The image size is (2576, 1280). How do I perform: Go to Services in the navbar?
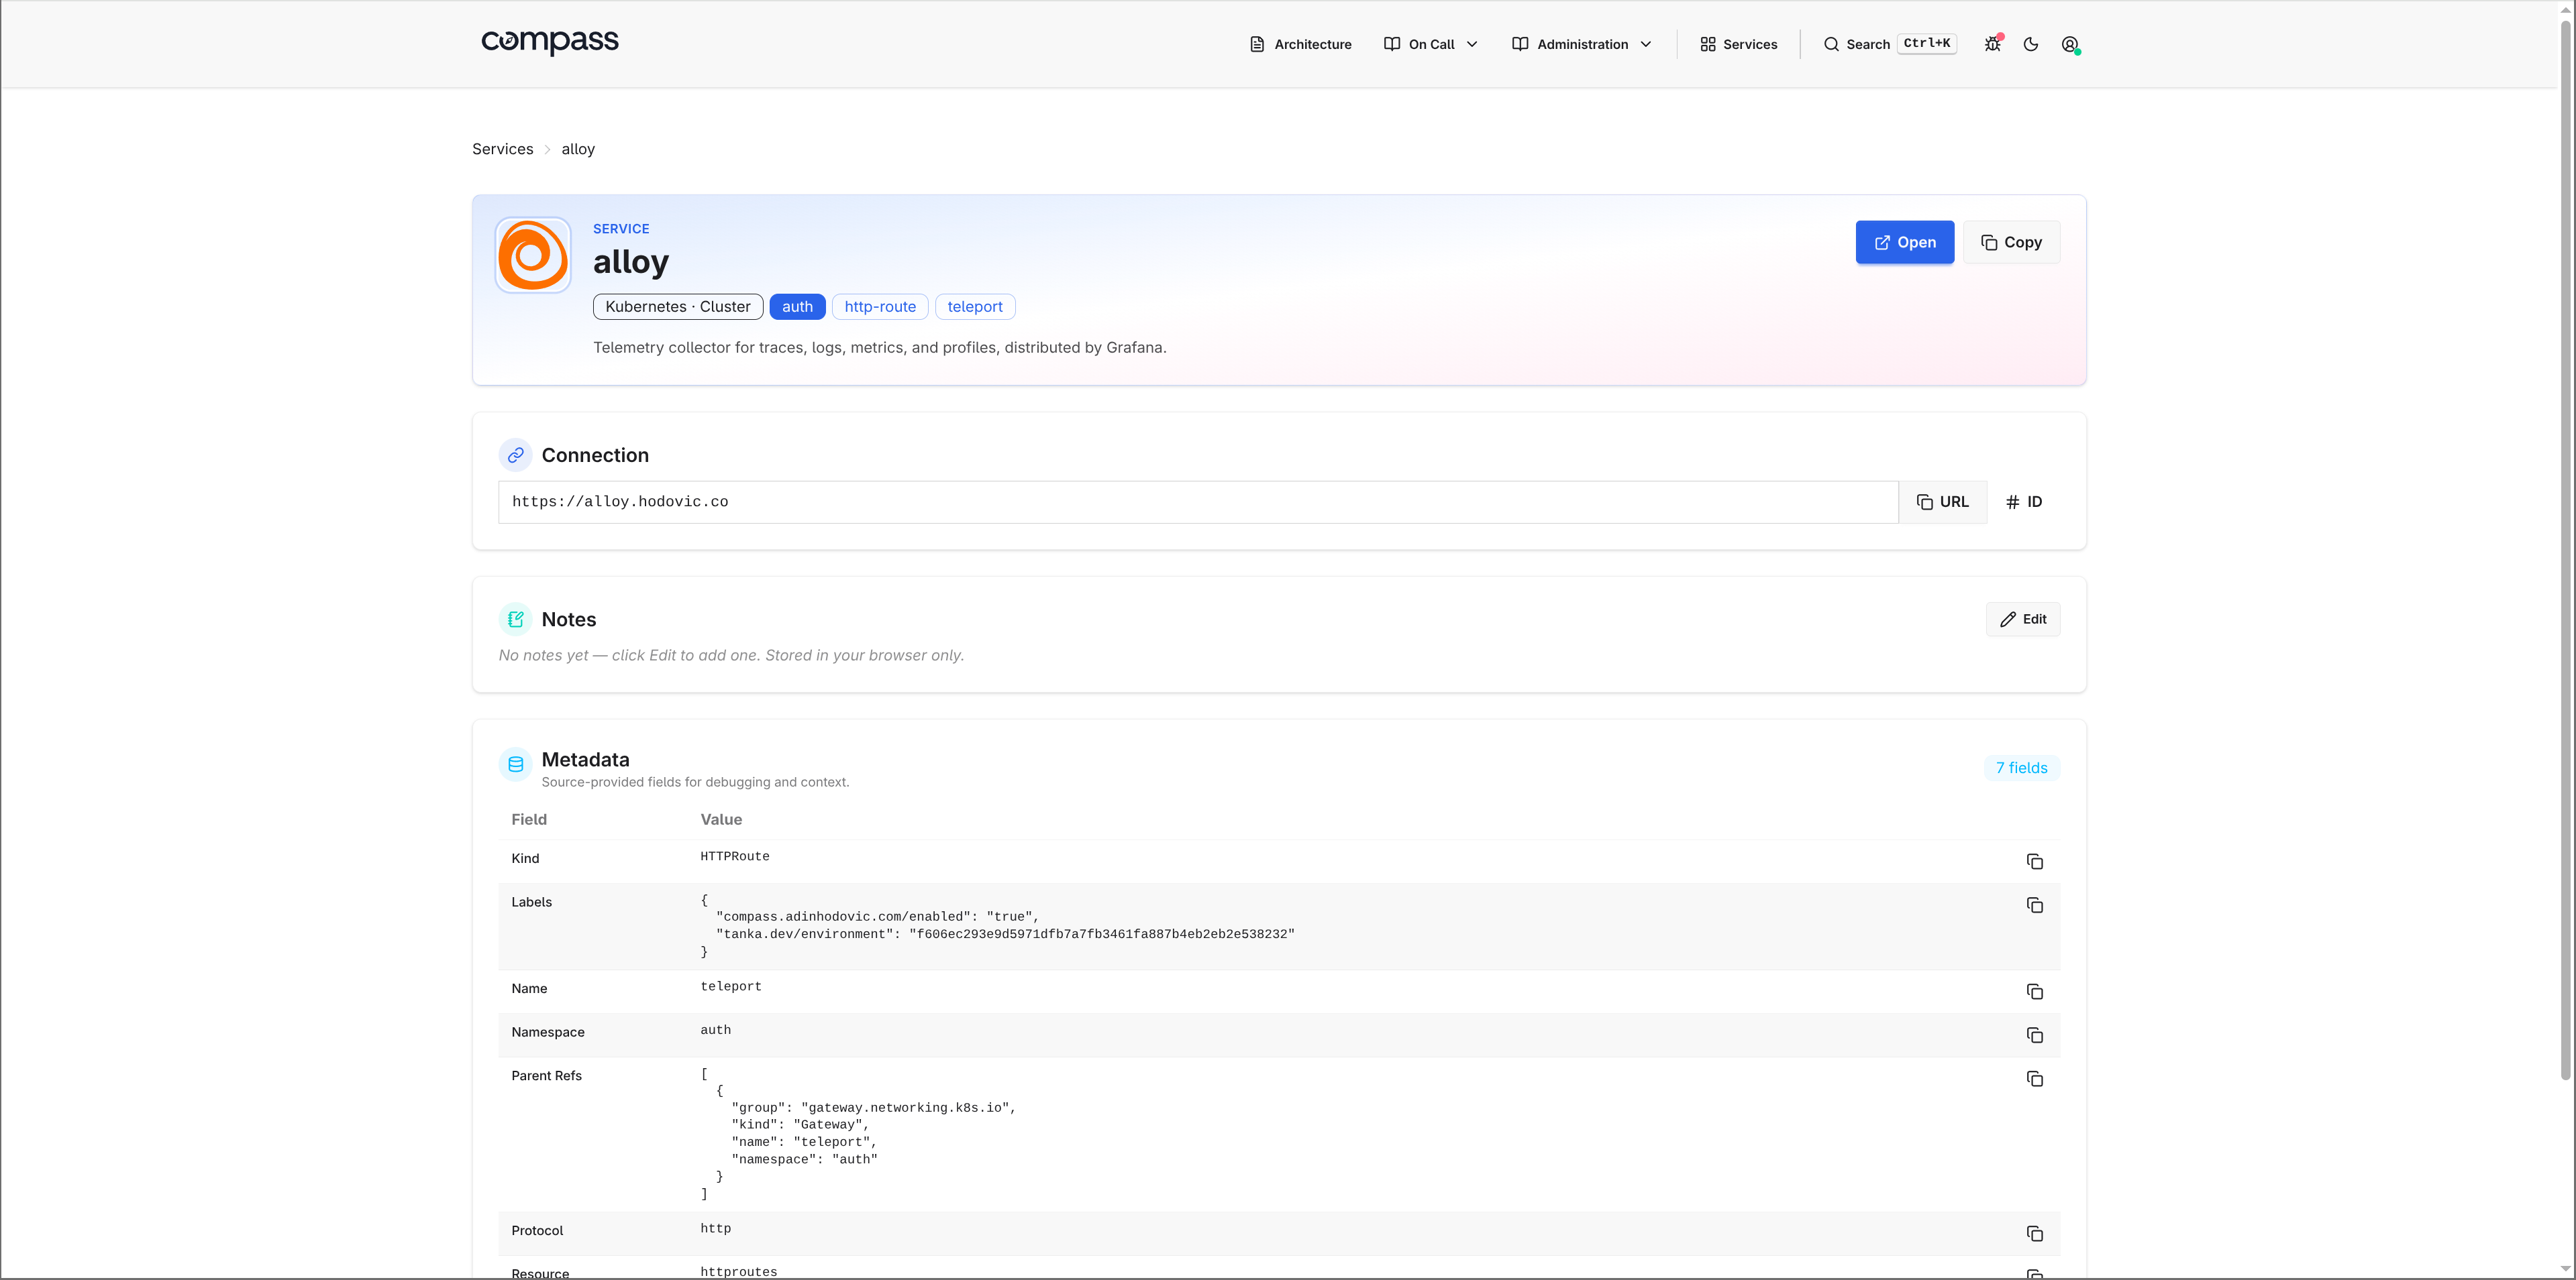[x=1739, y=44]
